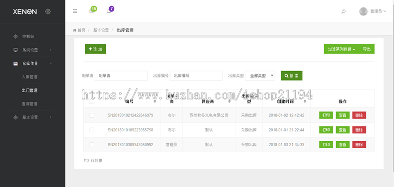
Task: Select 出门管理 in the sidebar
Action: [29, 91]
